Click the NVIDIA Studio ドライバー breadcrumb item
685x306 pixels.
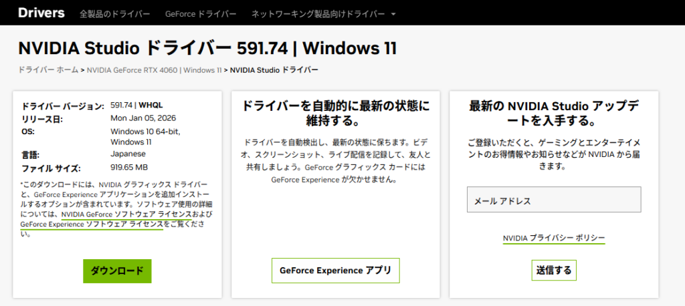274,69
